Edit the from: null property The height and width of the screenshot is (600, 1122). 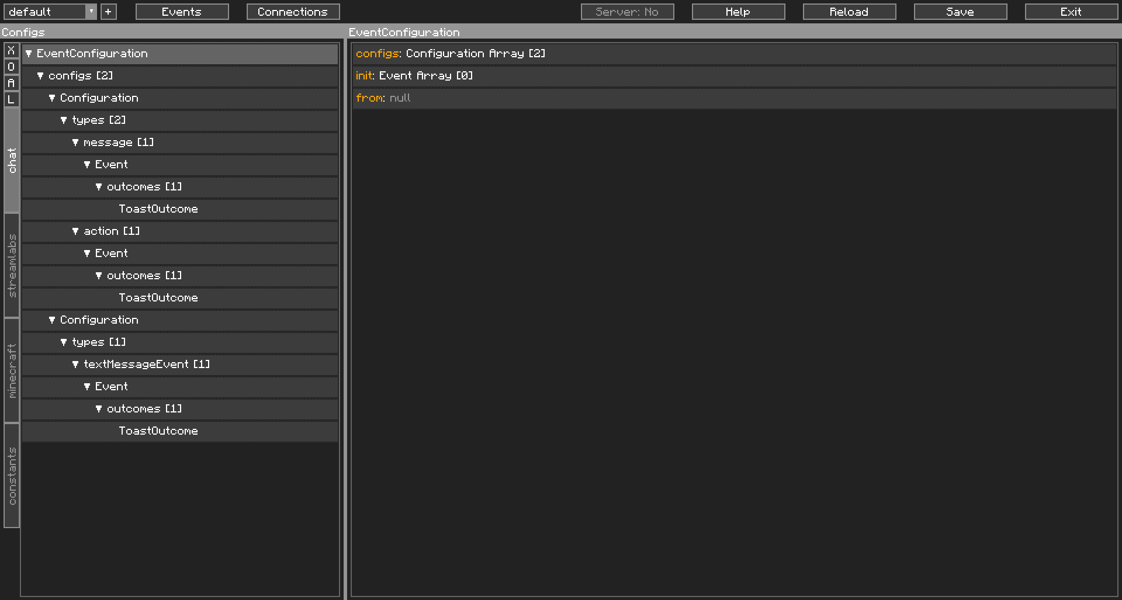(x=735, y=98)
